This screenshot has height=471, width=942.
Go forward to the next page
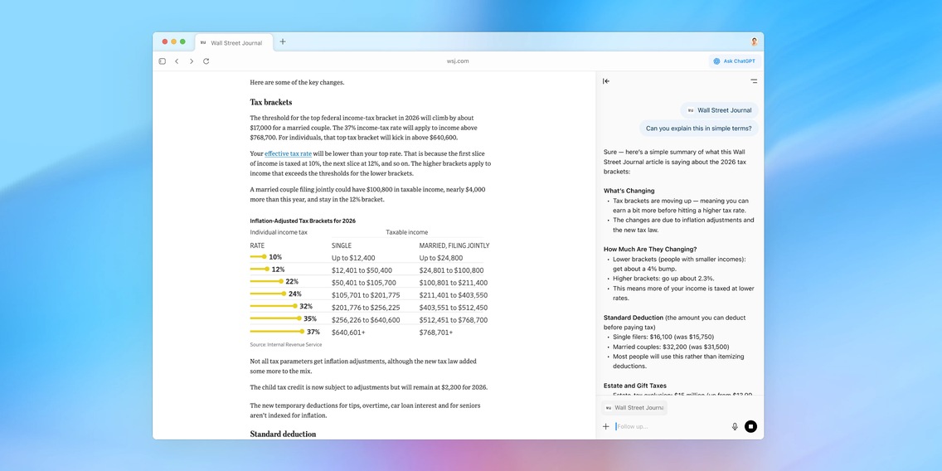192,61
